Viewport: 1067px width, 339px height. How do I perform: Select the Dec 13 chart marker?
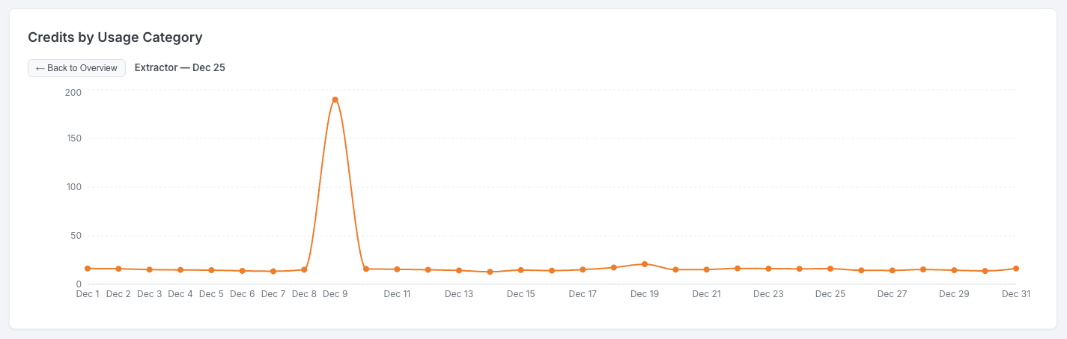[459, 270]
